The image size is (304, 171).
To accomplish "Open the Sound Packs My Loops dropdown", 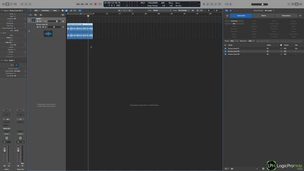I will pos(269,10).
